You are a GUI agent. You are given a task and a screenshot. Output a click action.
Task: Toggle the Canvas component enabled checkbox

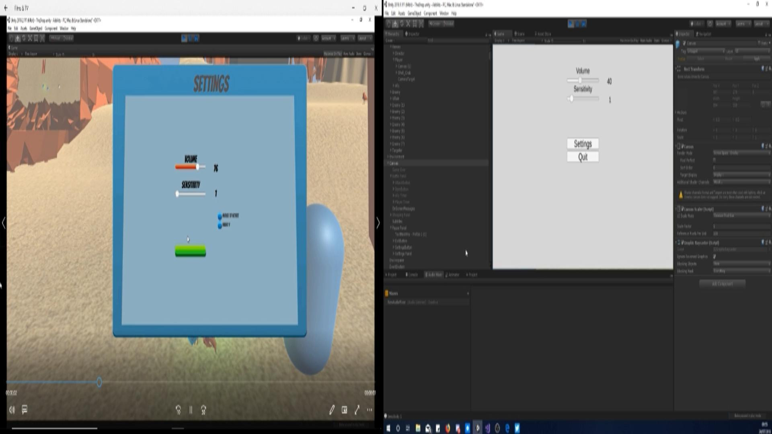point(683,147)
